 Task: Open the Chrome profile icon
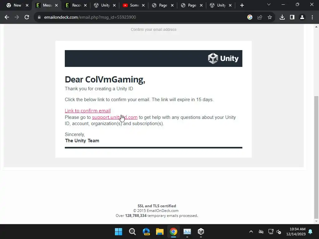[x=302, y=17]
